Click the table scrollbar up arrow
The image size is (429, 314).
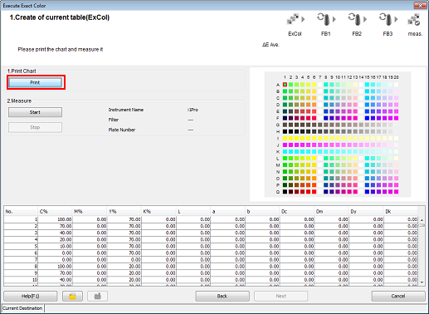tap(422, 220)
